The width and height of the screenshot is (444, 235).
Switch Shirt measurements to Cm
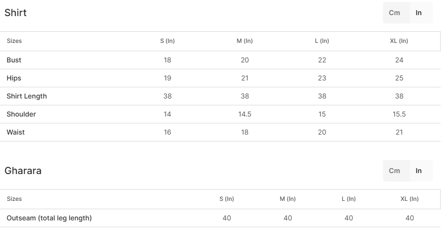click(x=394, y=13)
